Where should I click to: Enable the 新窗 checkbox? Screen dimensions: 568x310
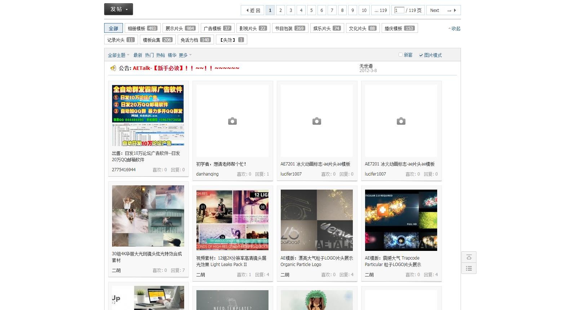400,55
